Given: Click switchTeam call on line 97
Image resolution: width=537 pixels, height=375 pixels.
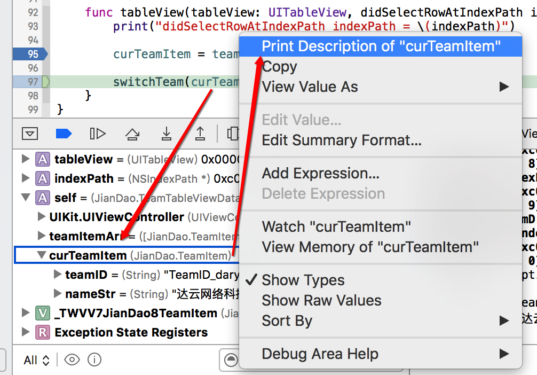Looking at the screenshot, I should click(x=176, y=82).
